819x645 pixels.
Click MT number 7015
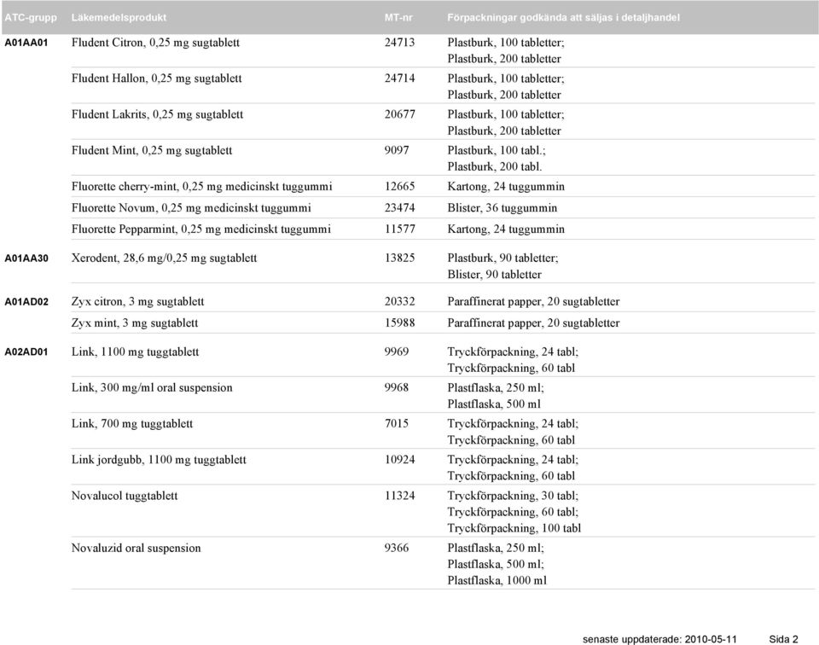click(397, 424)
